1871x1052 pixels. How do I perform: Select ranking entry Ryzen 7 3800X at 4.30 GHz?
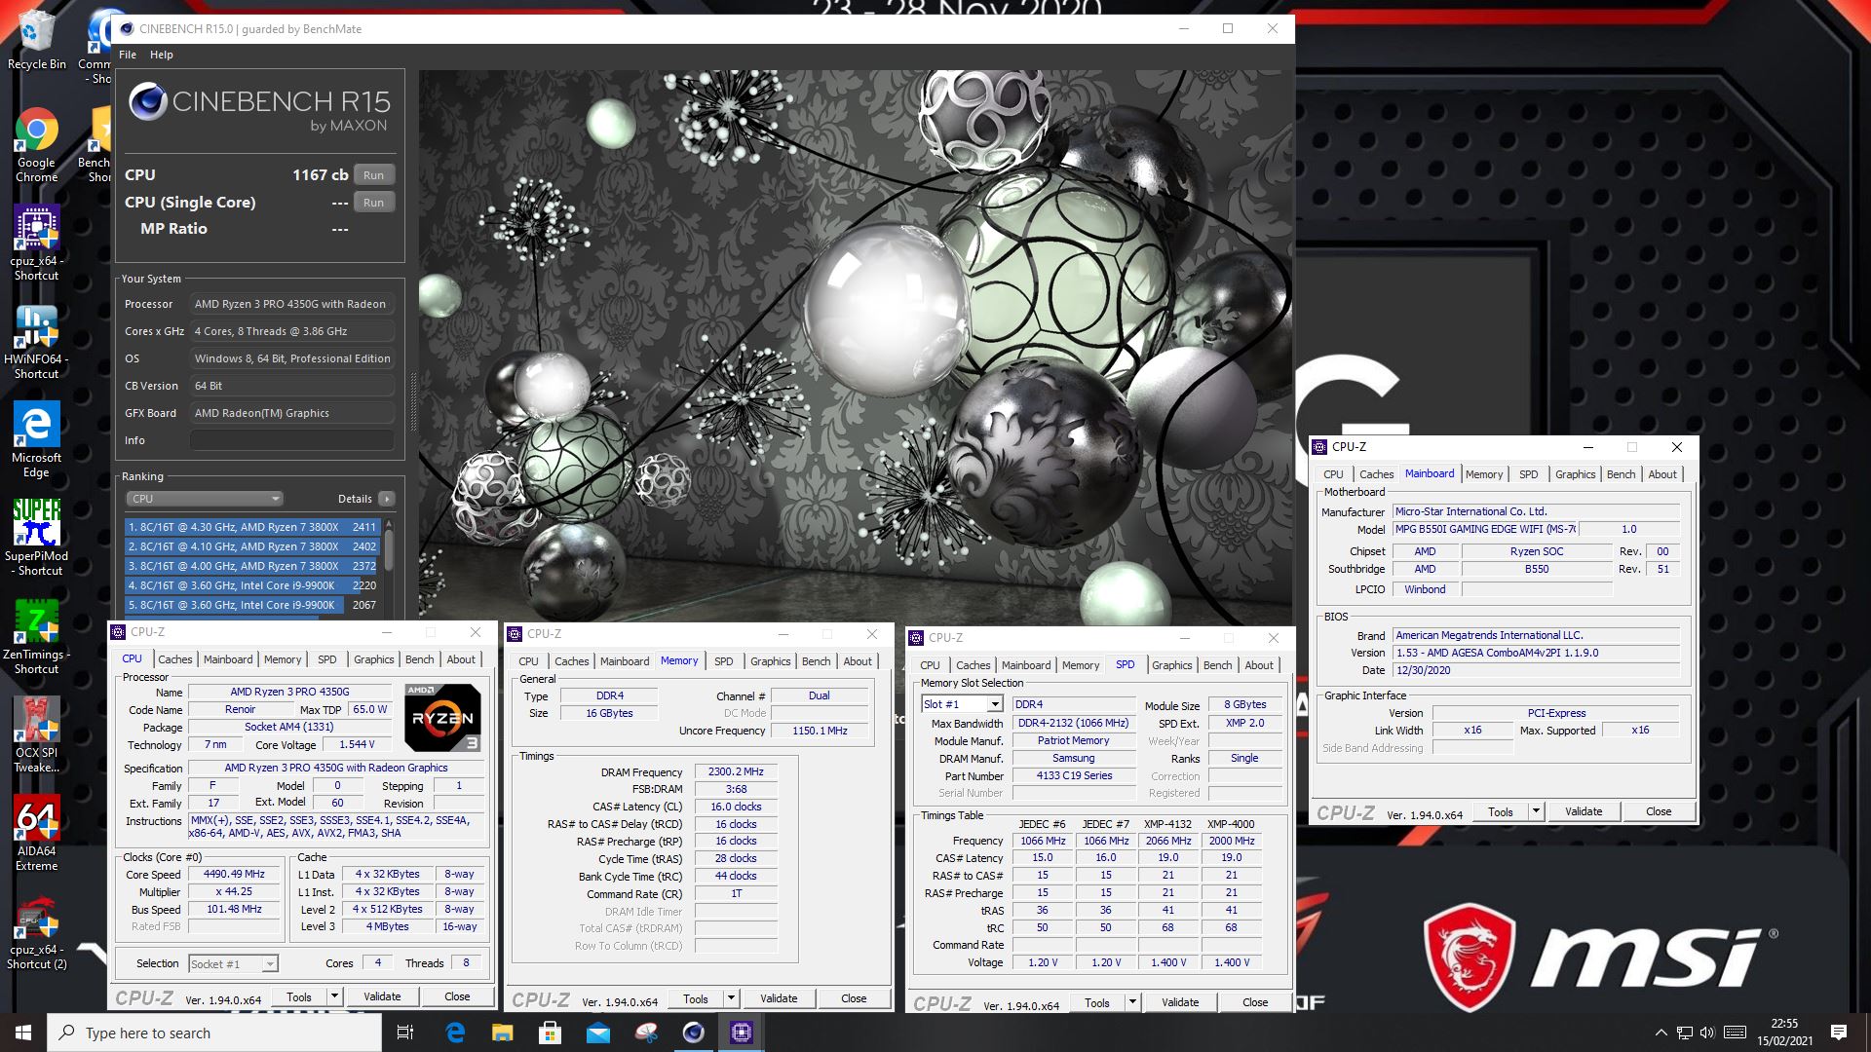252,527
